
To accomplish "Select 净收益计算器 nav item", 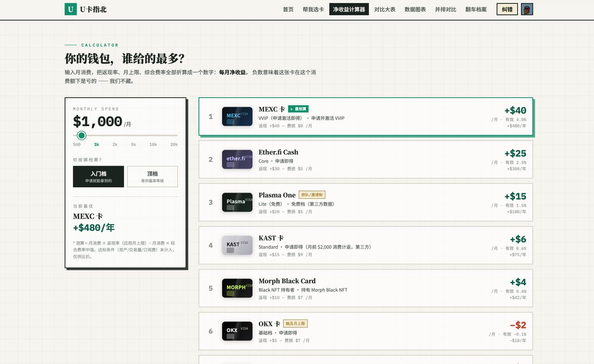I will (349, 9).
